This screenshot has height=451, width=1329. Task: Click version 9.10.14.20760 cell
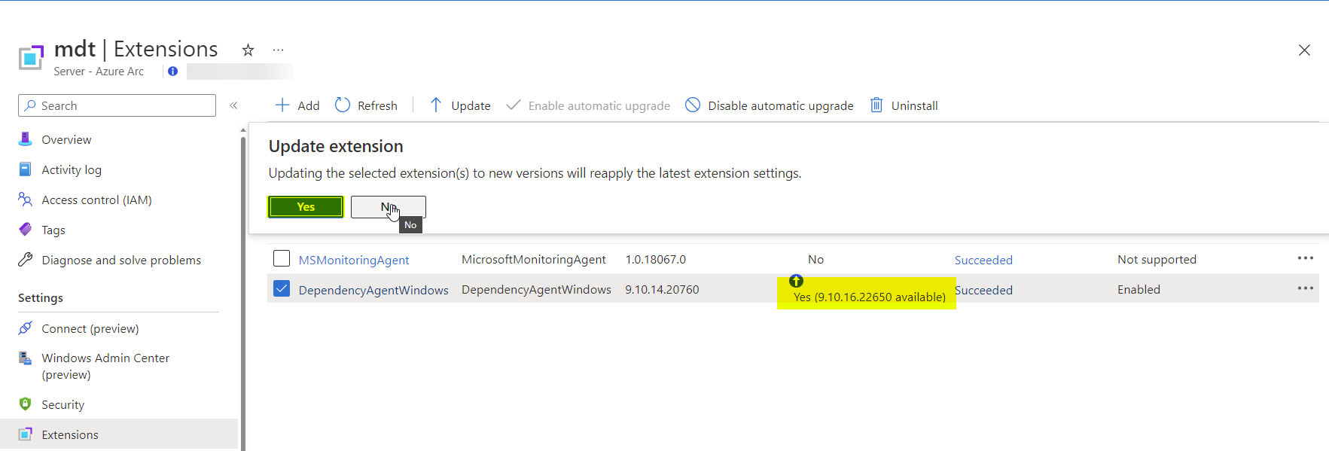click(x=662, y=290)
